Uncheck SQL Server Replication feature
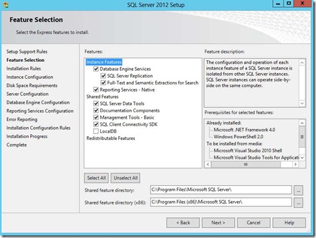The height and width of the screenshot is (238, 316). [103, 76]
